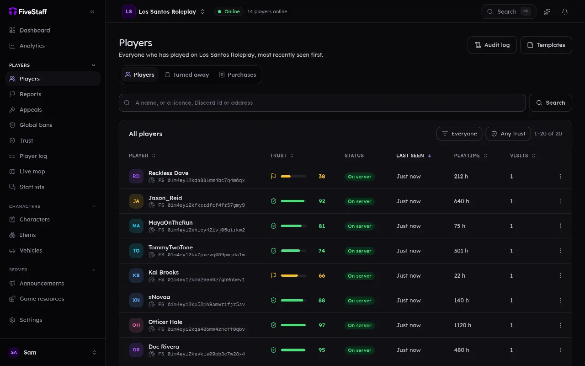Click the XN avatar for xNovaa

click(136, 301)
